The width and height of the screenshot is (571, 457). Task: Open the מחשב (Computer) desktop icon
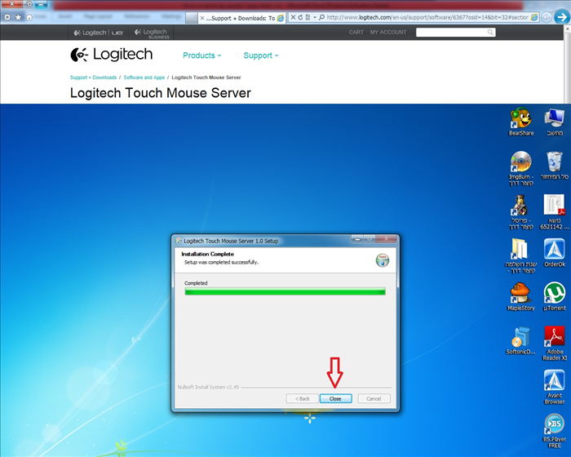554,122
